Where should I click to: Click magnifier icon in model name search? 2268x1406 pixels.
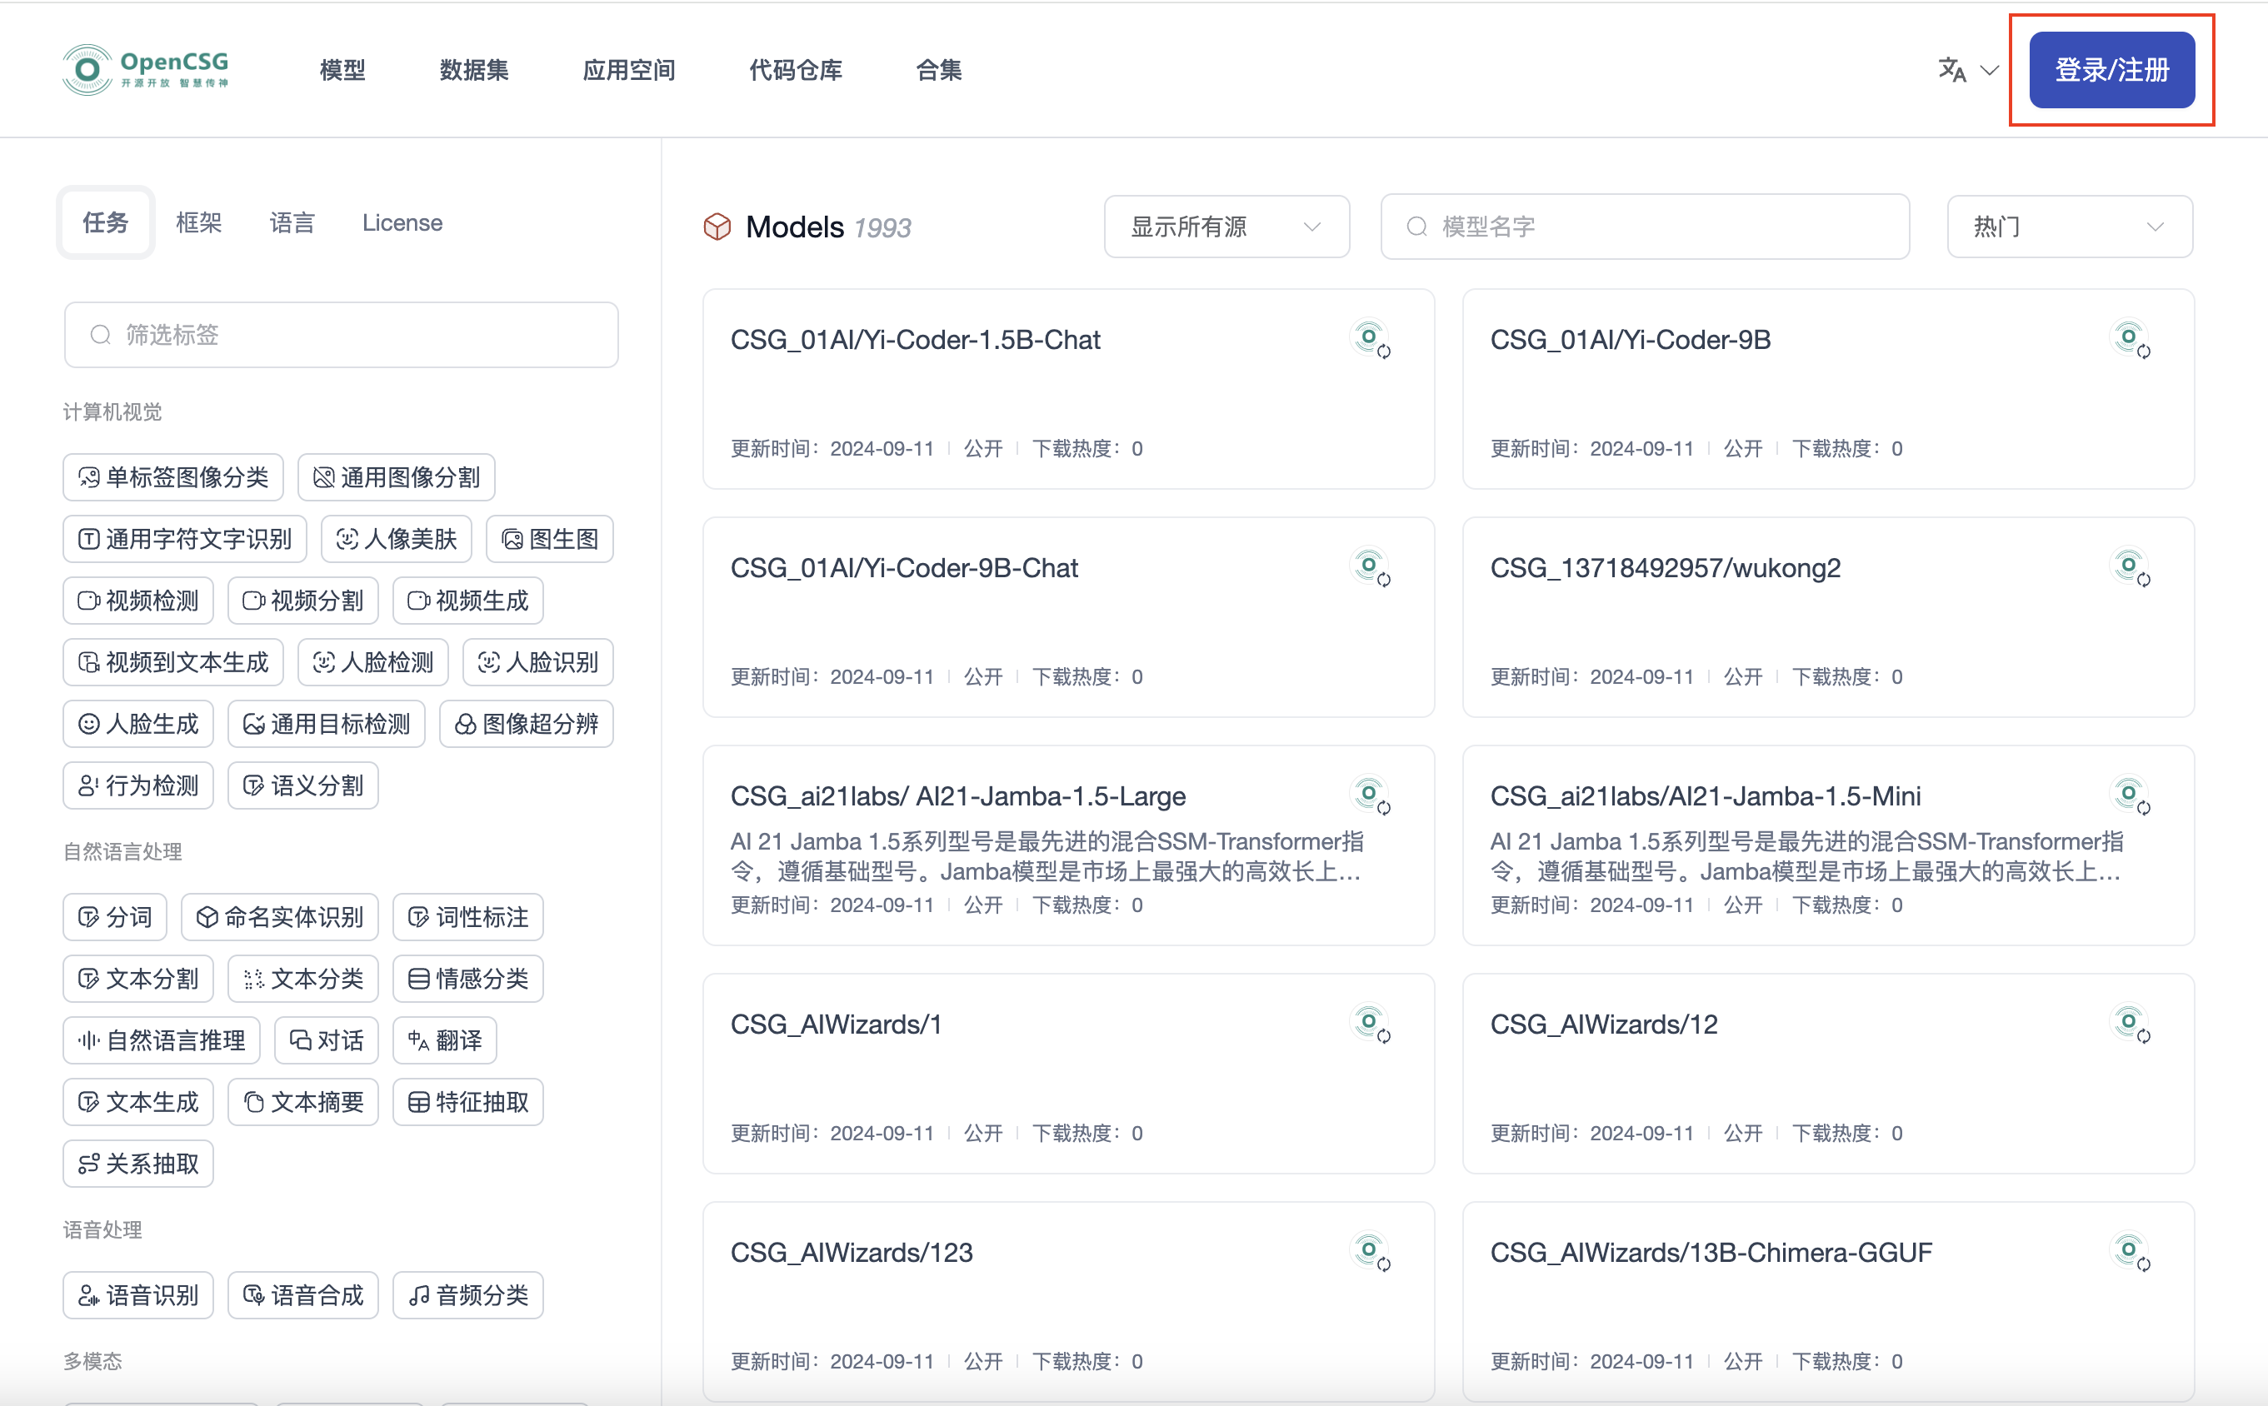pyautogui.click(x=1416, y=227)
